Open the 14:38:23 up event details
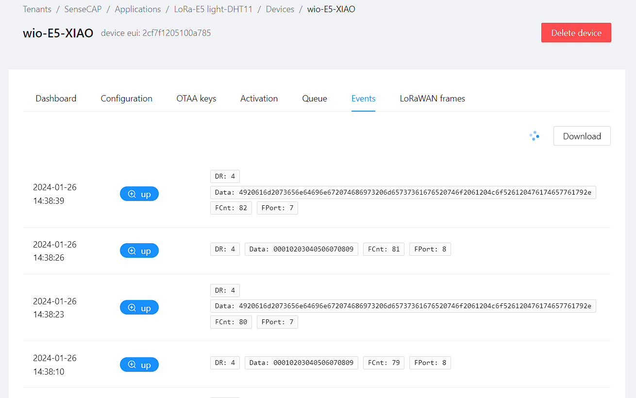The height and width of the screenshot is (398, 636). [139, 308]
